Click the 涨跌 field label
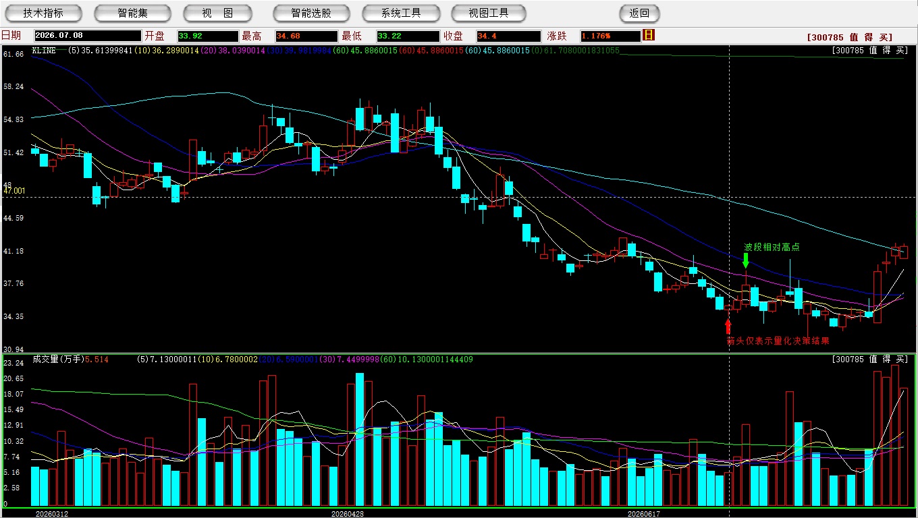Screen dimensions: 918x518 point(557,36)
